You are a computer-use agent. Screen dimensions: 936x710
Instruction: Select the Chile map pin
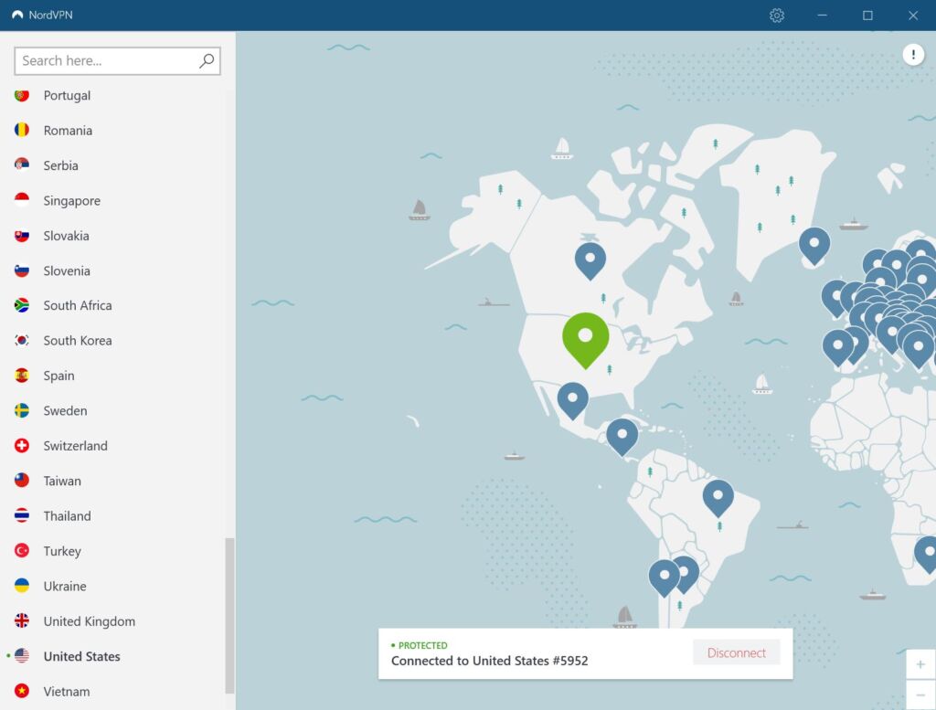[x=664, y=577]
